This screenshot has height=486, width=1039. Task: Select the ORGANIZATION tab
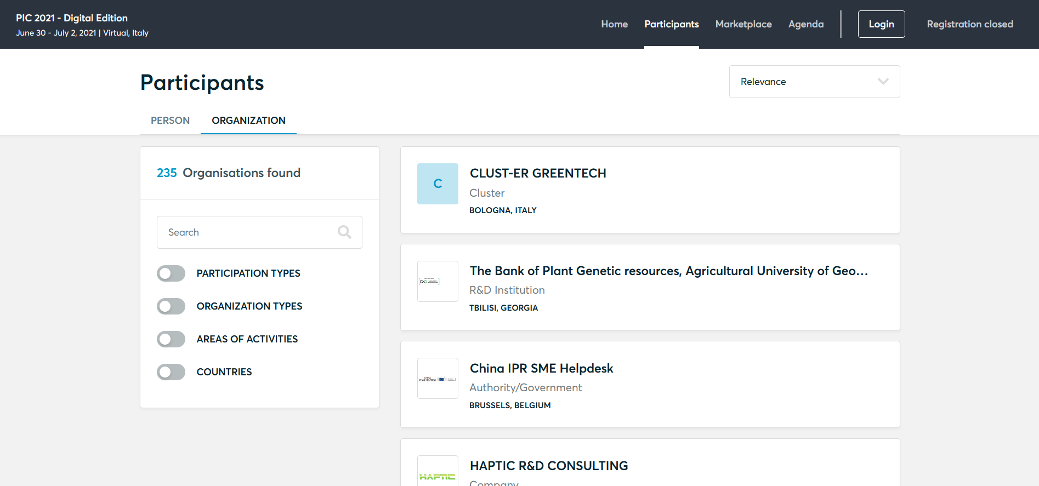[x=248, y=121]
